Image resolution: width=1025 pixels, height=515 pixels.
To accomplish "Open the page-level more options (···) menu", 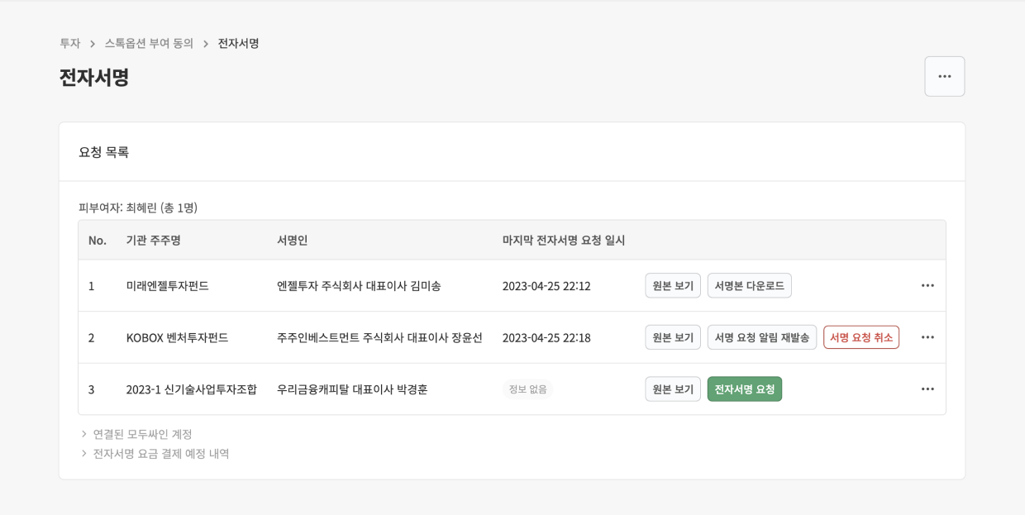I will tap(944, 75).
